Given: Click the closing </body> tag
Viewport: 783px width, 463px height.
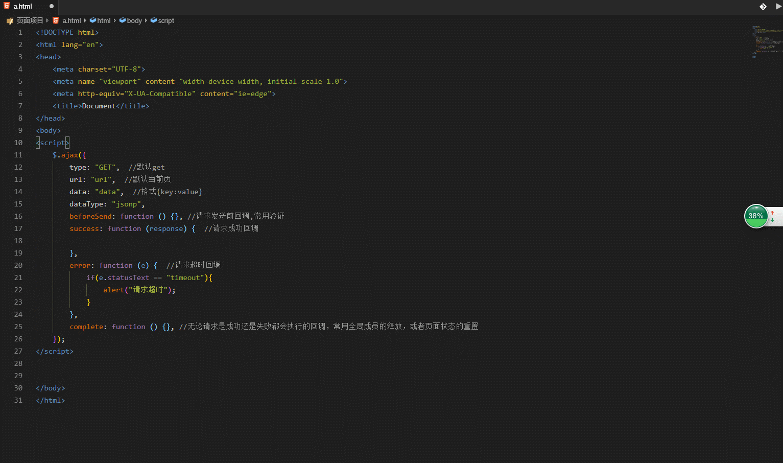Looking at the screenshot, I should [x=51, y=388].
